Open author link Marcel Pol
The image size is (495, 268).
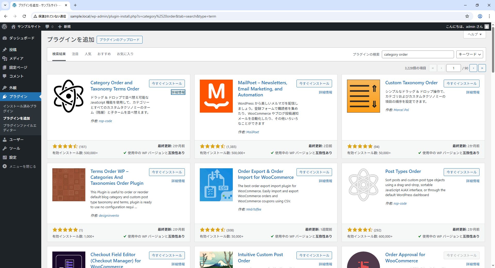click(401, 110)
